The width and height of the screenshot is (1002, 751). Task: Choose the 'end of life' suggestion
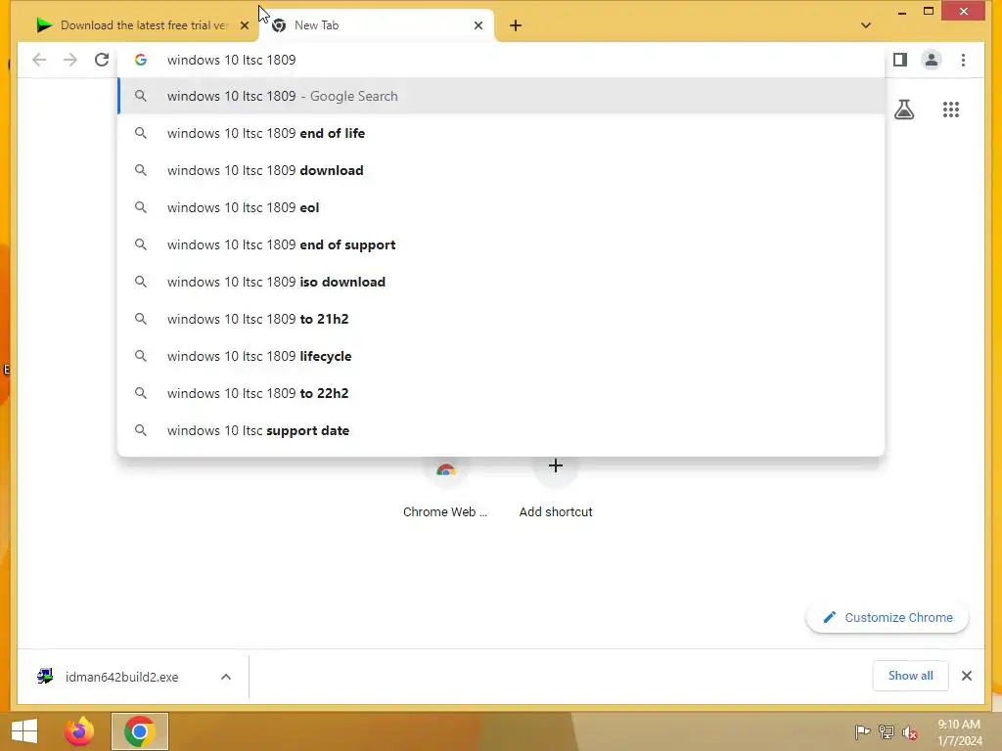tap(502, 133)
